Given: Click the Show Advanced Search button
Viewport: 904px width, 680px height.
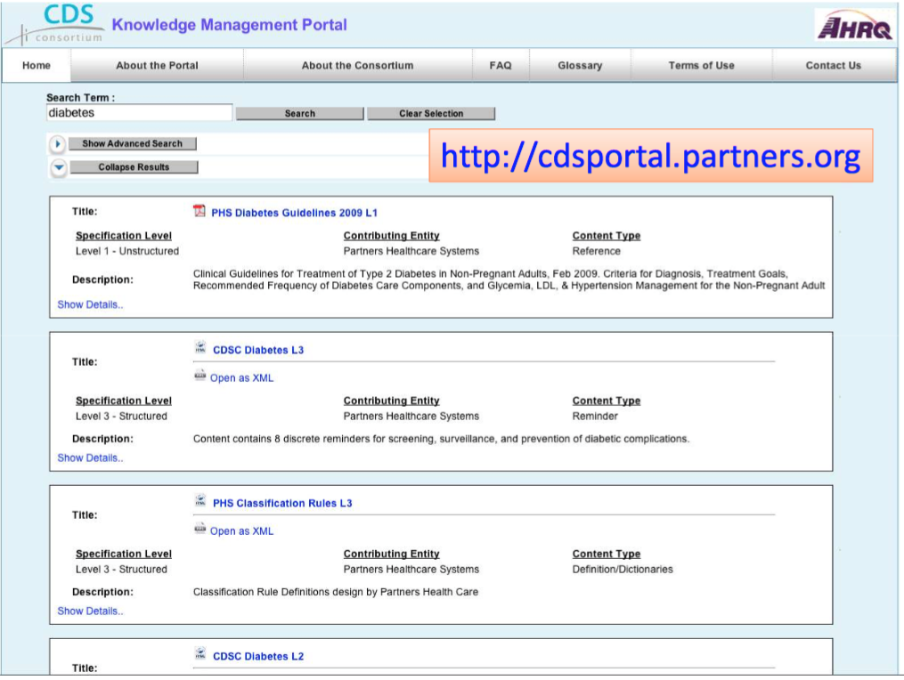Looking at the screenshot, I should (x=132, y=143).
